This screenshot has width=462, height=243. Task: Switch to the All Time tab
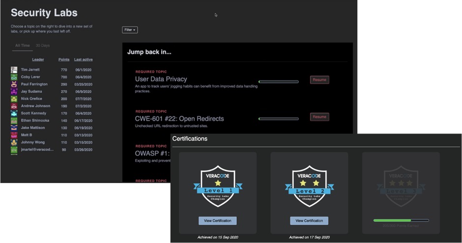tap(23, 46)
